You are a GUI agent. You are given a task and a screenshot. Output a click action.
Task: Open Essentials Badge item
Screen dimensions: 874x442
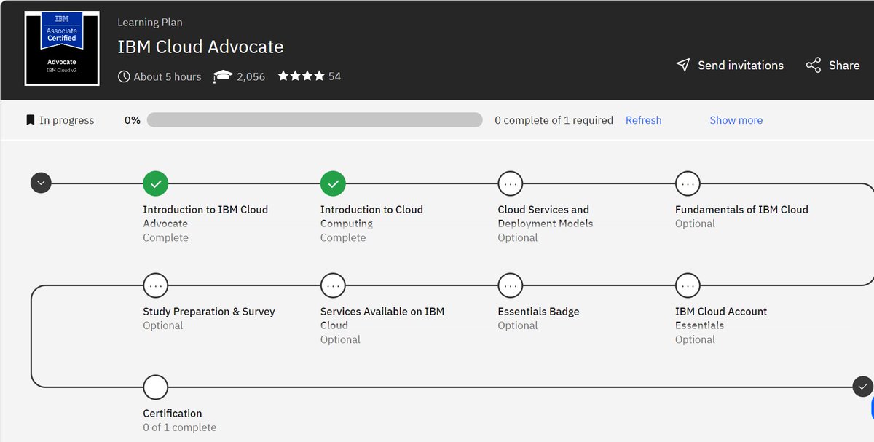pyautogui.click(x=539, y=312)
